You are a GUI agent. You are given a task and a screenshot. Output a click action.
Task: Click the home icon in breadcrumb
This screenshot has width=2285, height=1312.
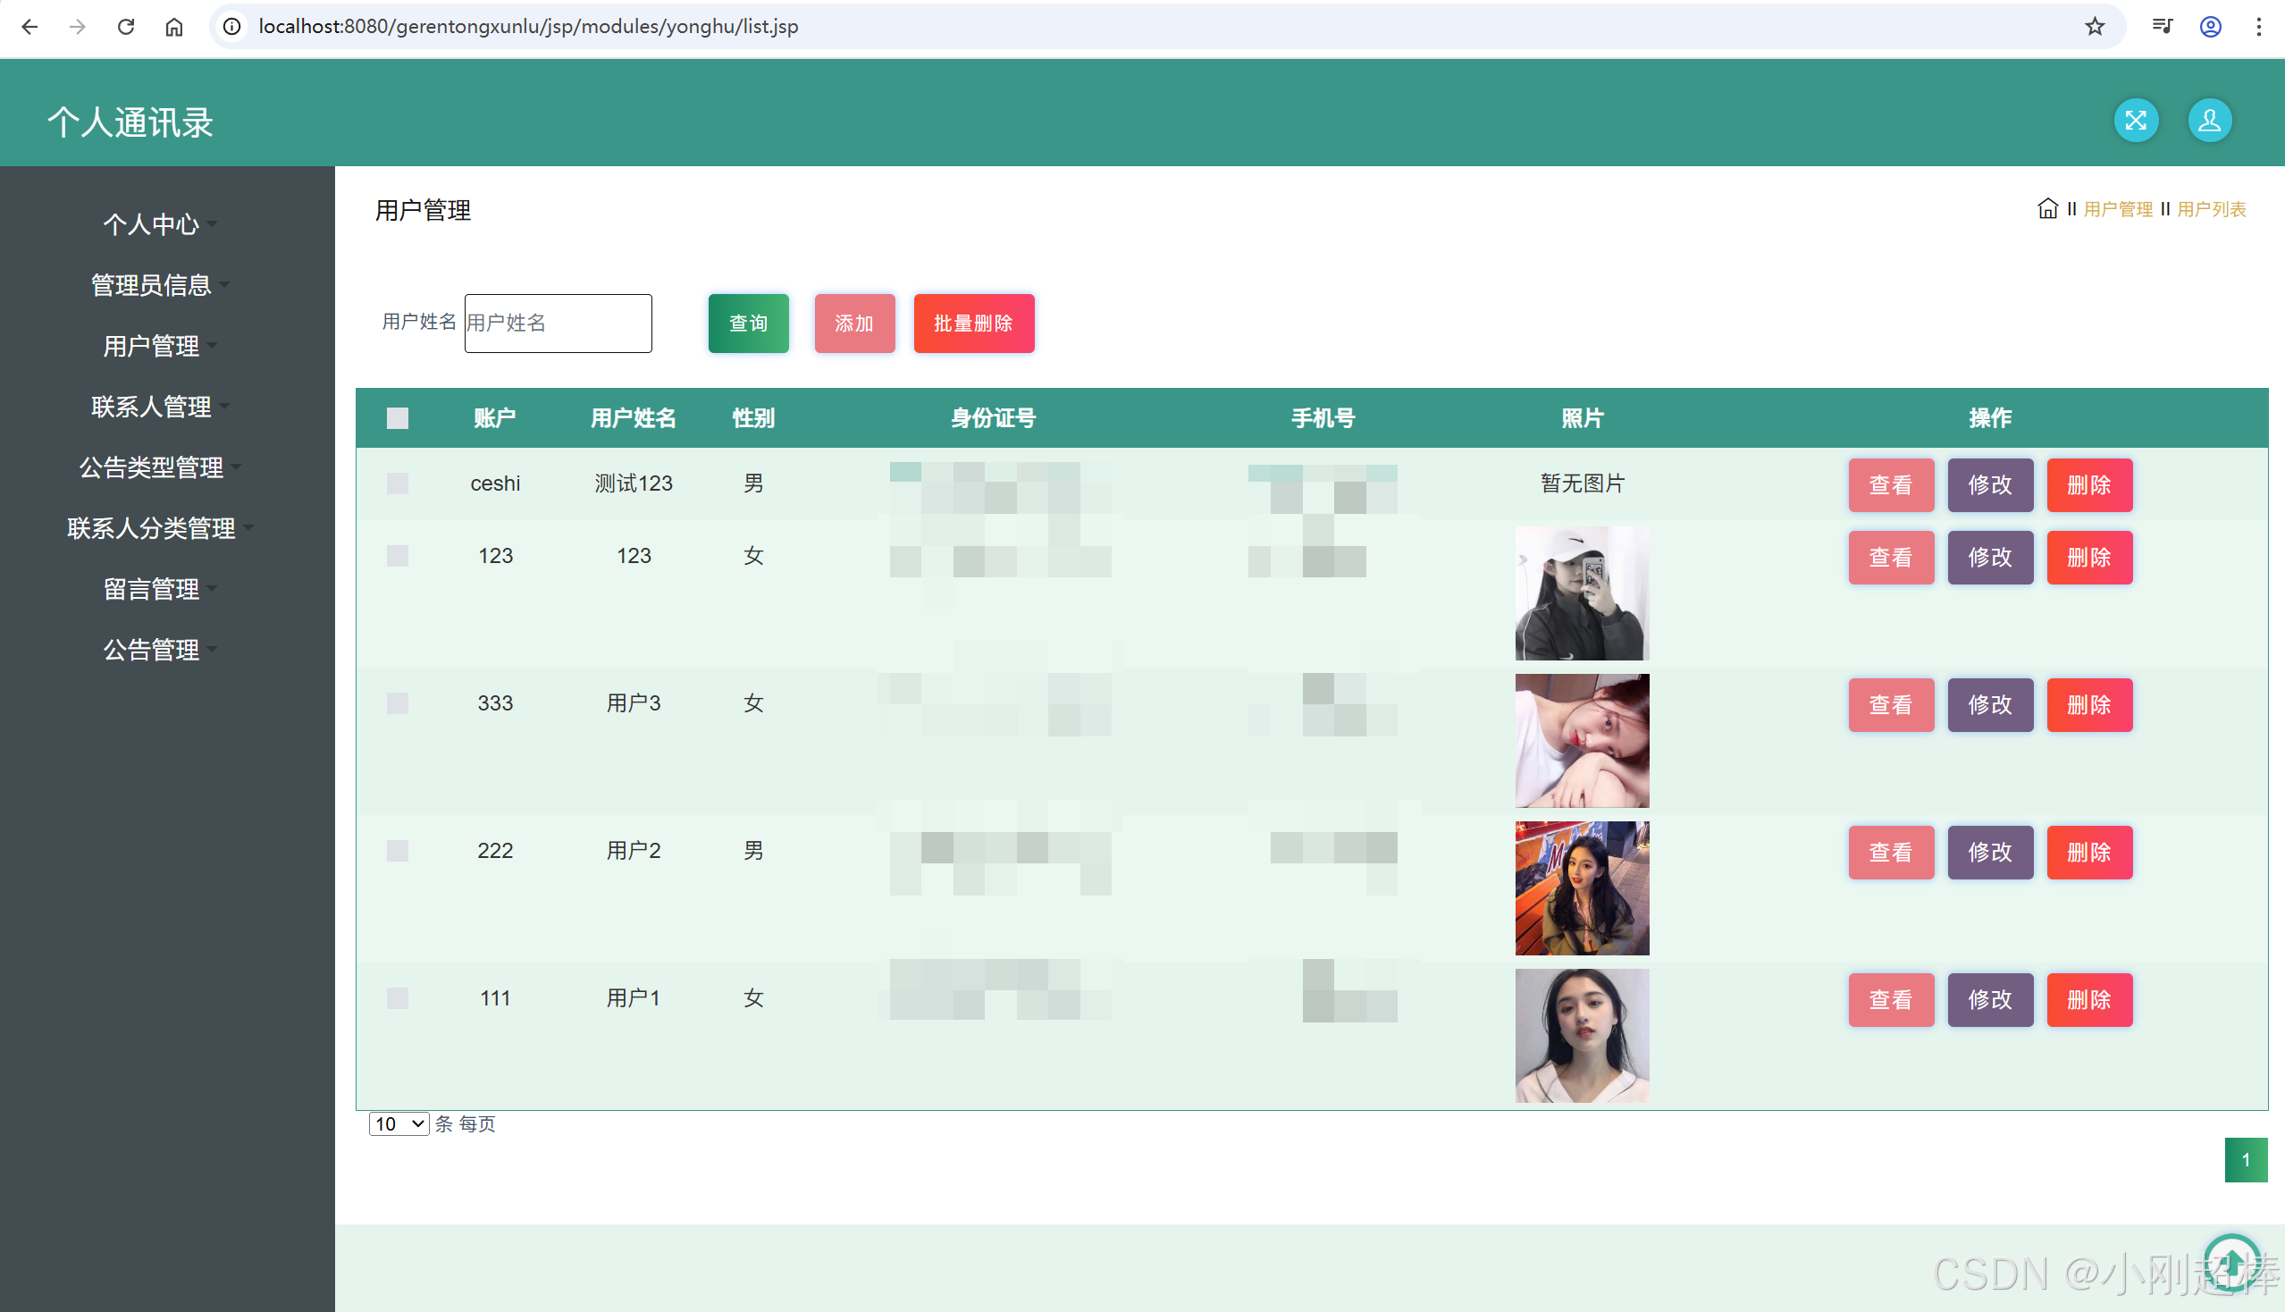click(x=2047, y=209)
